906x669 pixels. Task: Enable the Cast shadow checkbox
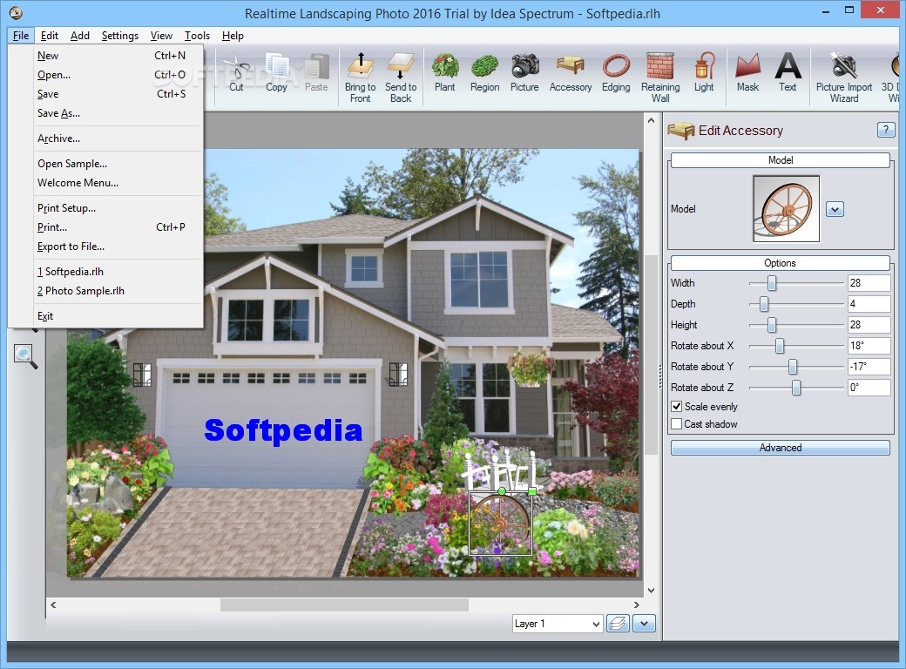[677, 423]
